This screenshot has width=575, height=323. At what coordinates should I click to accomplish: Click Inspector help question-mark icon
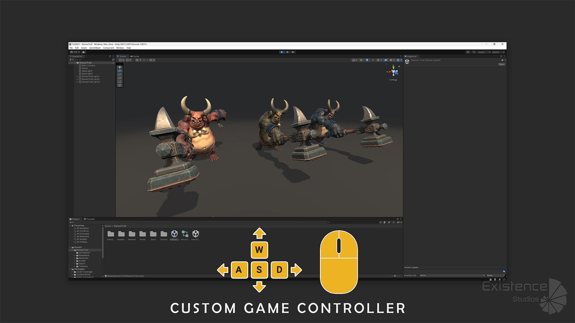point(503,60)
